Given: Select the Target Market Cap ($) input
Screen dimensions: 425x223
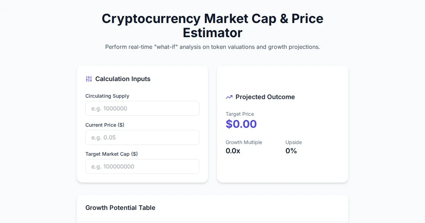Looking at the screenshot, I should point(142,166).
